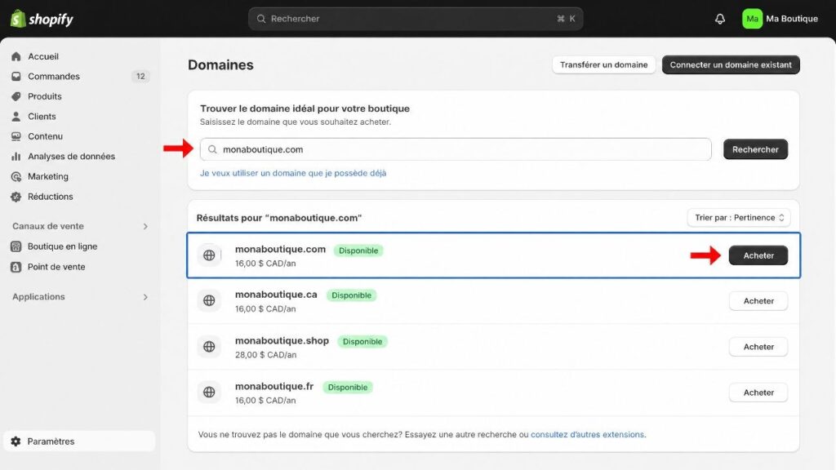Open the notifications bell

pyautogui.click(x=720, y=19)
